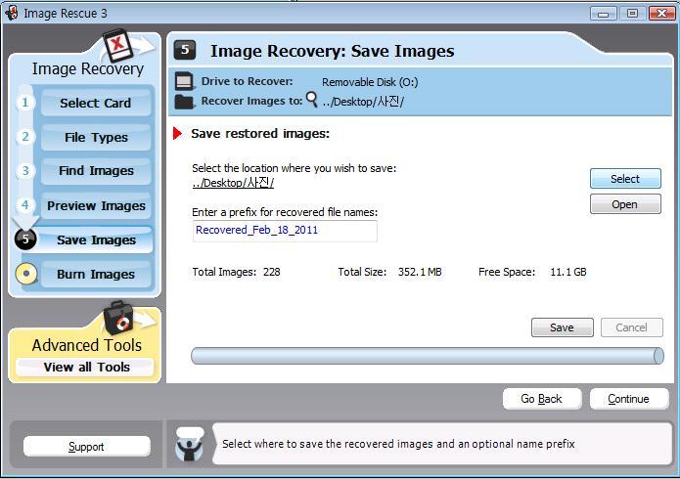Go to the File Types step
The width and height of the screenshot is (680, 479).
(x=96, y=137)
